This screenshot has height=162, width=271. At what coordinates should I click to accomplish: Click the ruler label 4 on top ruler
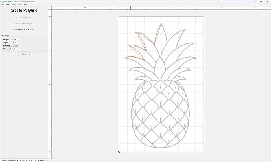click(255, 7)
